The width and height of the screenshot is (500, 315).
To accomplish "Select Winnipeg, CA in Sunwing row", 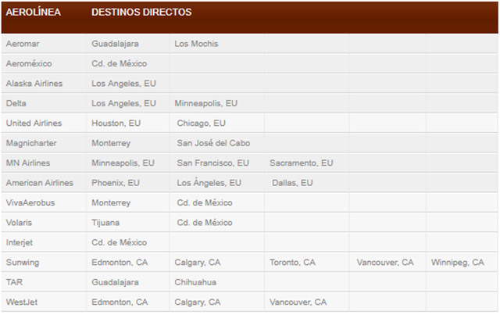I will click(457, 263).
